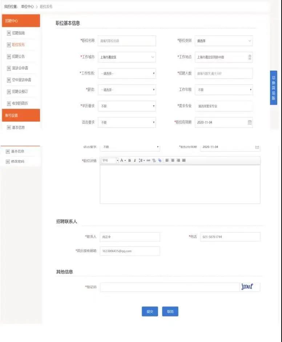This screenshot has width=282, height=342.
Task: Open the 字号 font size dropdown
Action: click(110, 161)
